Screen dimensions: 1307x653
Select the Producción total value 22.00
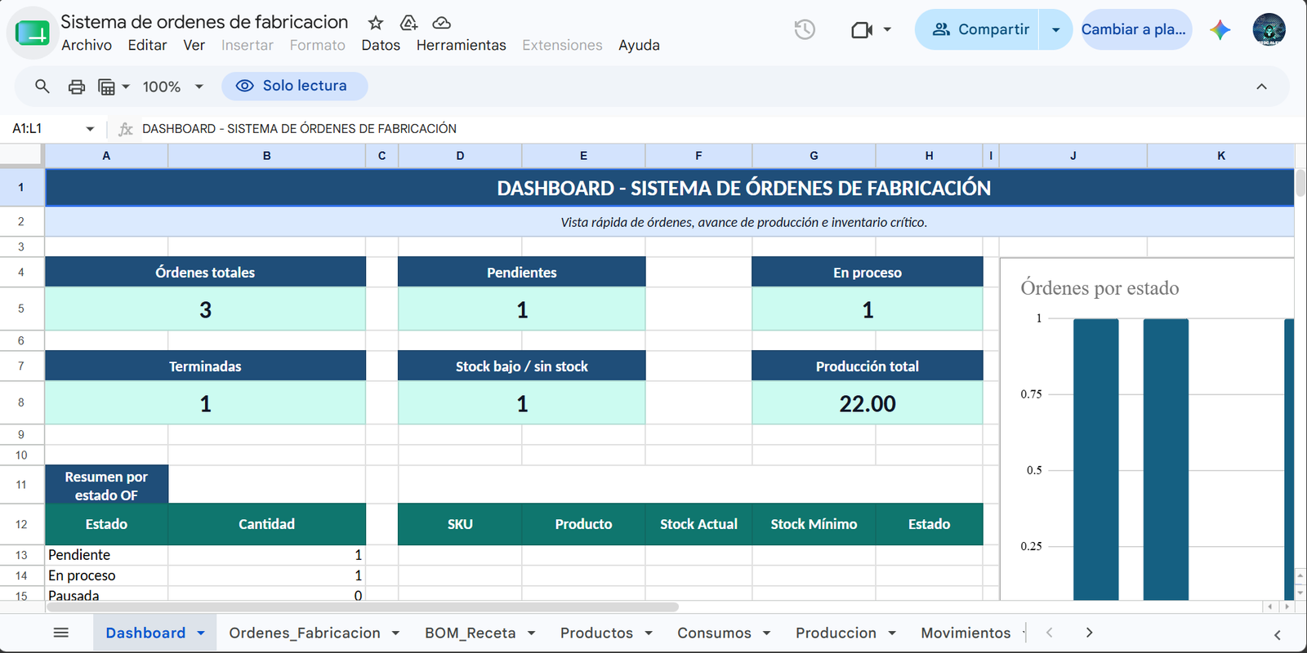[868, 403]
